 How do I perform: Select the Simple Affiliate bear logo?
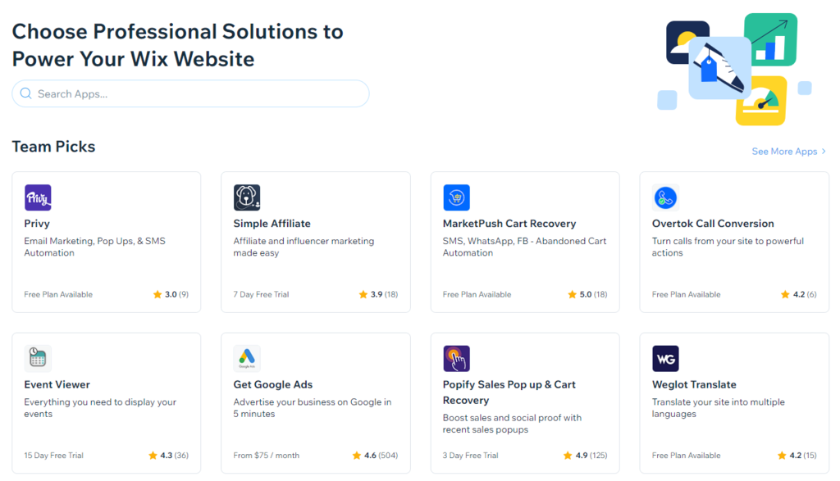[247, 197]
